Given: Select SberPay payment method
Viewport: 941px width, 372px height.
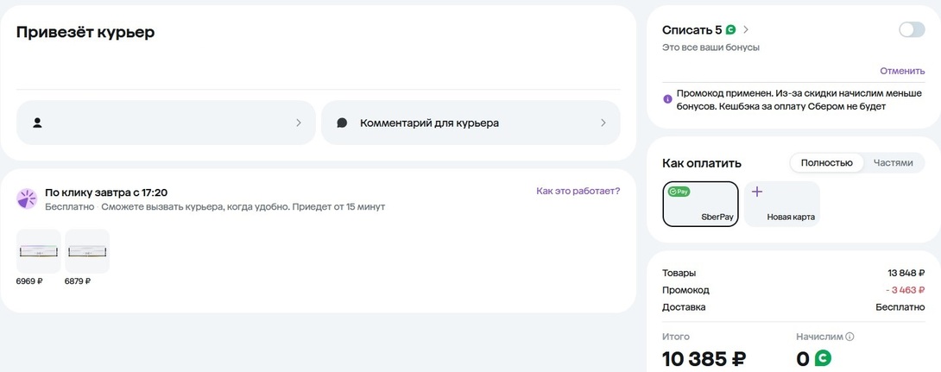Looking at the screenshot, I should 700,204.
